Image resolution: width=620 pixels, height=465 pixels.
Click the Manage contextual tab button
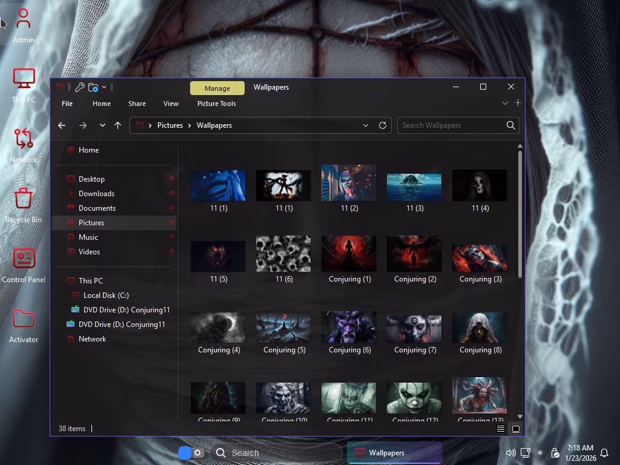pos(217,88)
